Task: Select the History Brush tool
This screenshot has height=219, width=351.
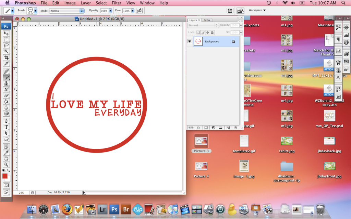Action: click(x=6, y=89)
